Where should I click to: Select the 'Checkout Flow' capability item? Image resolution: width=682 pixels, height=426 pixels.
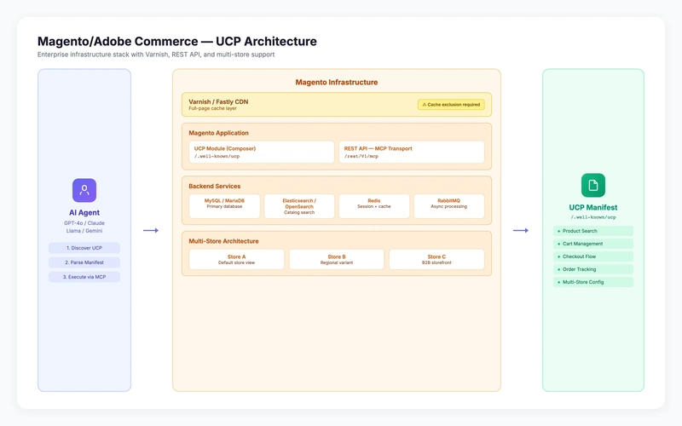pos(593,256)
